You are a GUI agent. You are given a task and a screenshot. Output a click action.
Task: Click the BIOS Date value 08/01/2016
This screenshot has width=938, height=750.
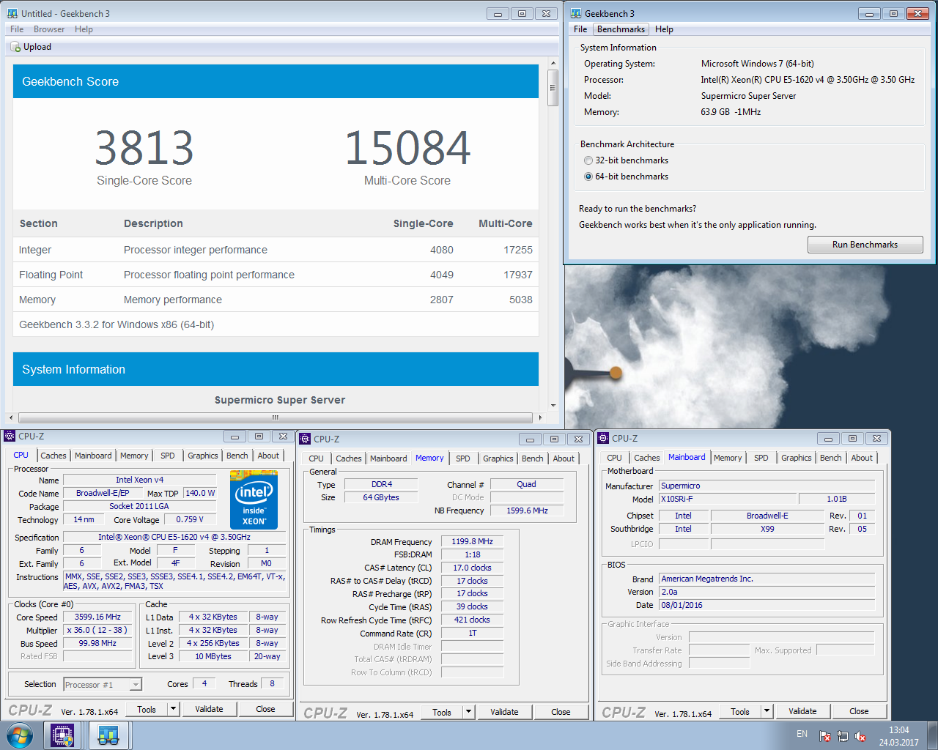767,605
